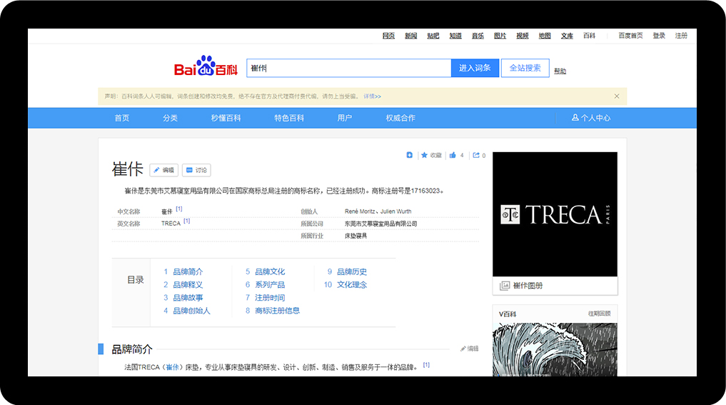Viewport: 726px width, 405px height.
Task: Click the blue plus add icon
Action: (x=409, y=155)
